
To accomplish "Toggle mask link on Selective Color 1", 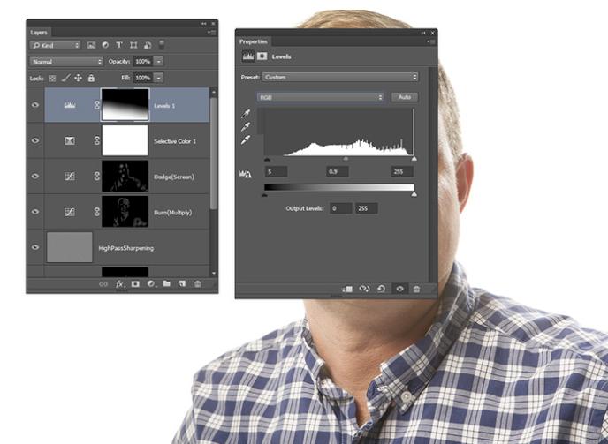I will pos(96,140).
